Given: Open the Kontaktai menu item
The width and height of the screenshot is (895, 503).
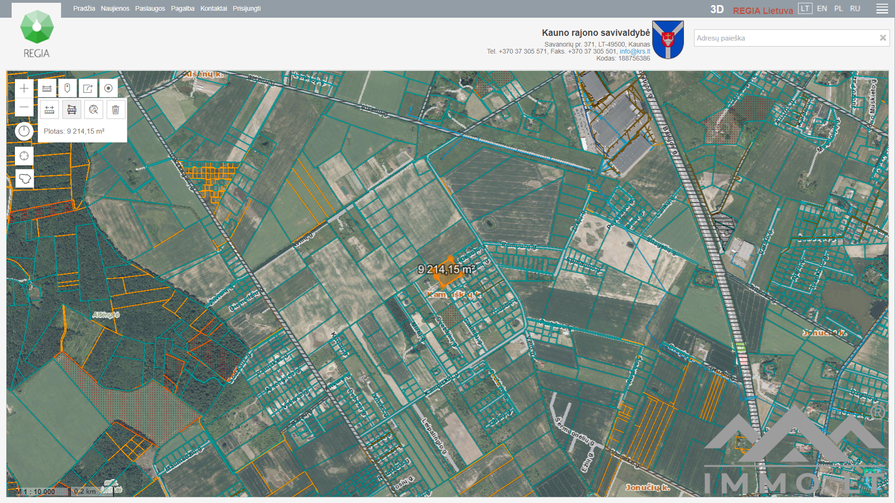Looking at the screenshot, I should 213,9.
